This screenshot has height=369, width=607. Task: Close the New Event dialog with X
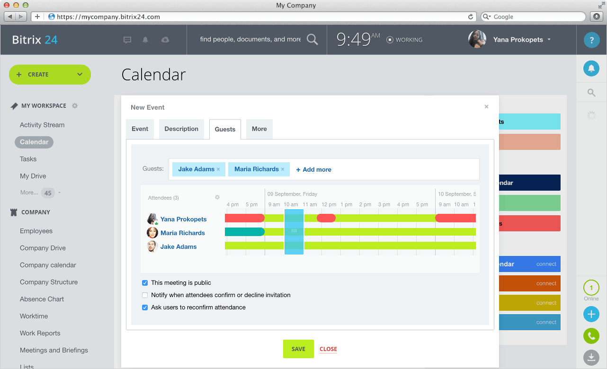[x=486, y=107]
